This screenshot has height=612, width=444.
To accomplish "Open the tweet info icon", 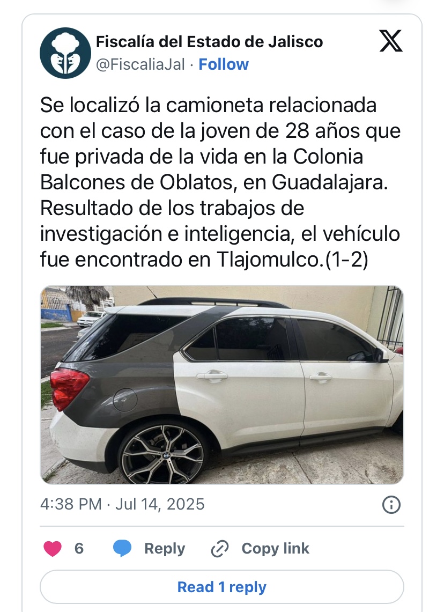I will pyautogui.click(x=391, y=505).
